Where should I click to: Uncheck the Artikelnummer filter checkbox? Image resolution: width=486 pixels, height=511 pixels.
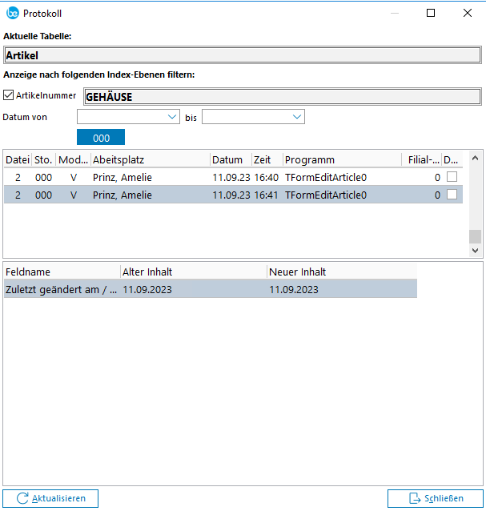tap(9, 95)
